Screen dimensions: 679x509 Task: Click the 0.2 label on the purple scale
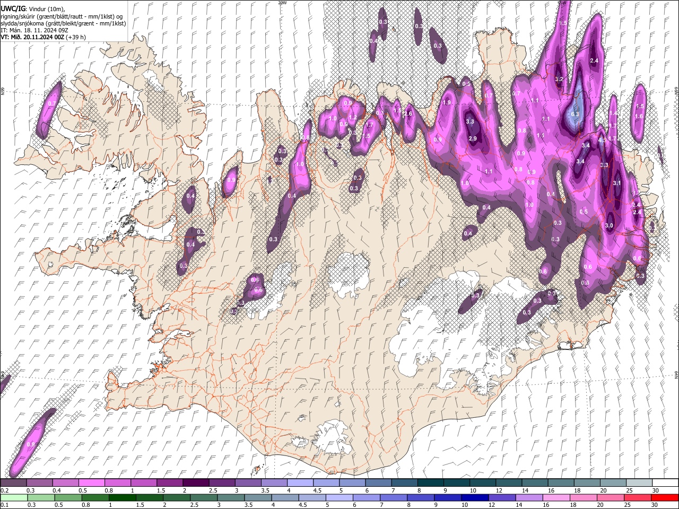(x=4, y=490)
